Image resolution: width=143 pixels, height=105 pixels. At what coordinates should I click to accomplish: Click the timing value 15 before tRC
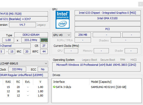click(12, 51)
